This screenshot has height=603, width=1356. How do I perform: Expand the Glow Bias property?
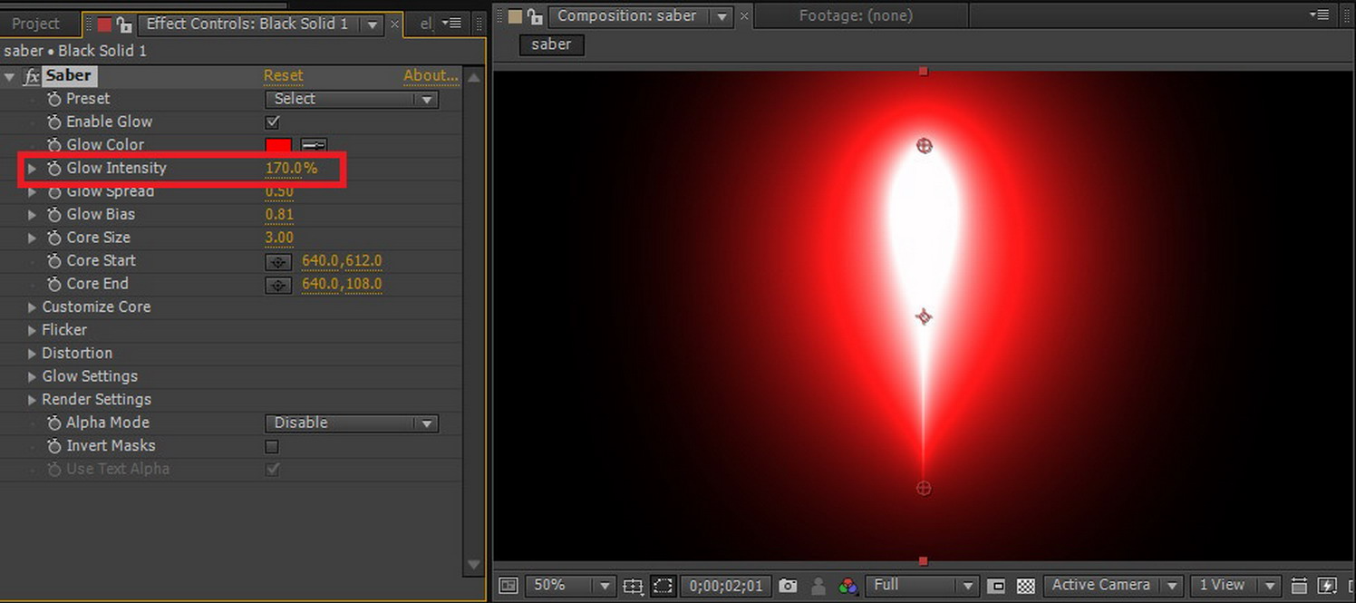click(33, 215)
